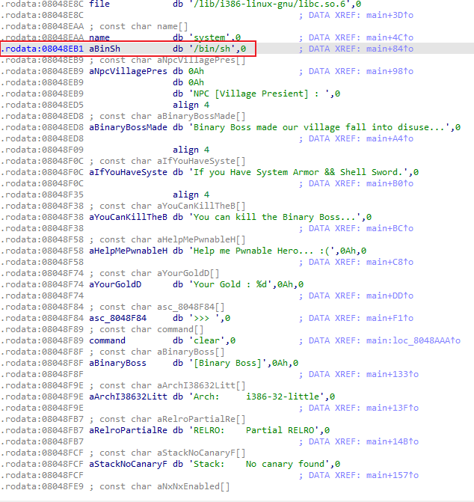
Task: Select the asc_8048F84 label
Action: tap(117, 318)
